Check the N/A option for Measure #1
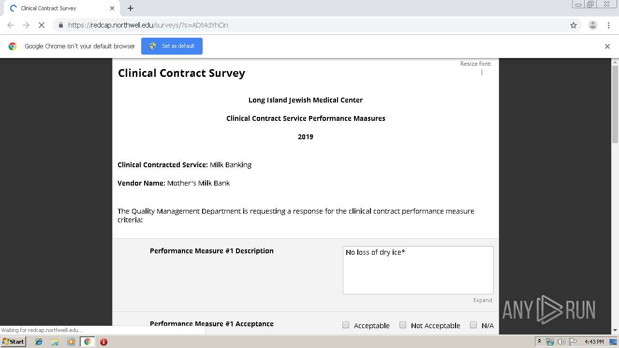 click(473, 325)
